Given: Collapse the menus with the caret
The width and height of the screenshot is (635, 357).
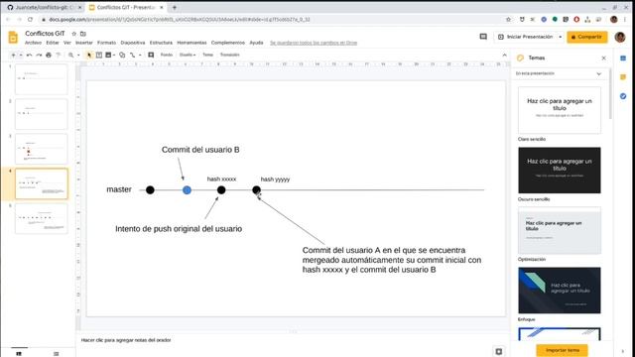Looking at the screenshot, I should (505, 56).
